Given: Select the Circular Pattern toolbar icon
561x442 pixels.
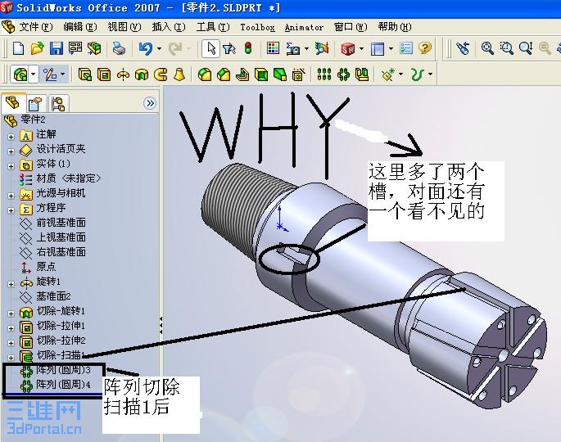Looking at the screenshot, I should tap(343, 74).
